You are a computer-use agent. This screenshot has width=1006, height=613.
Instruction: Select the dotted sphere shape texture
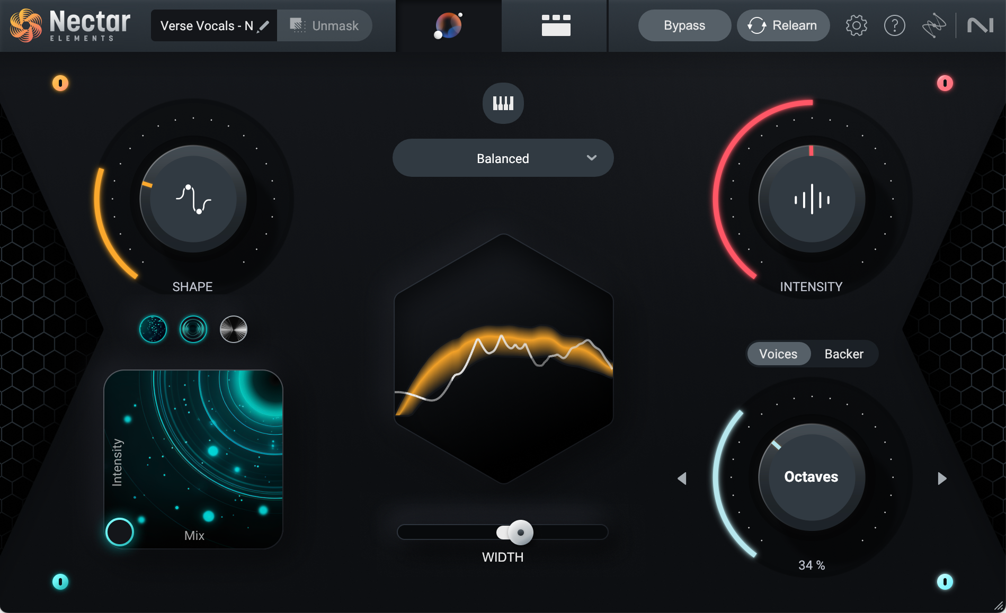[153, 329]
